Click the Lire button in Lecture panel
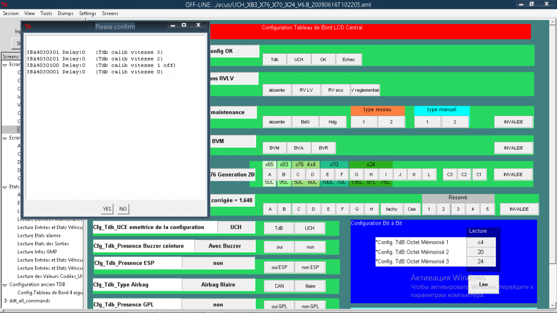The image size is (557, 313). point(483,284)
